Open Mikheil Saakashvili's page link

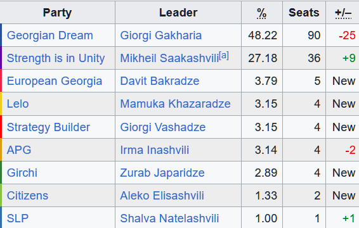169,58
